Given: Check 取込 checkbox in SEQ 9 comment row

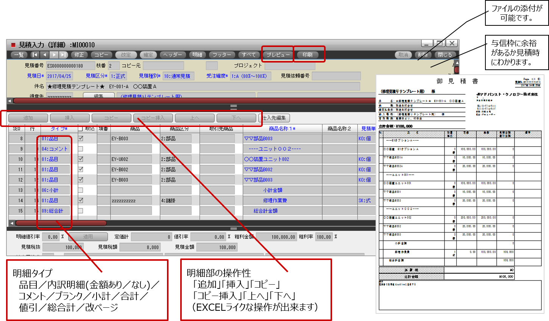Looking at the screenshot, I should tap(80, 149).
